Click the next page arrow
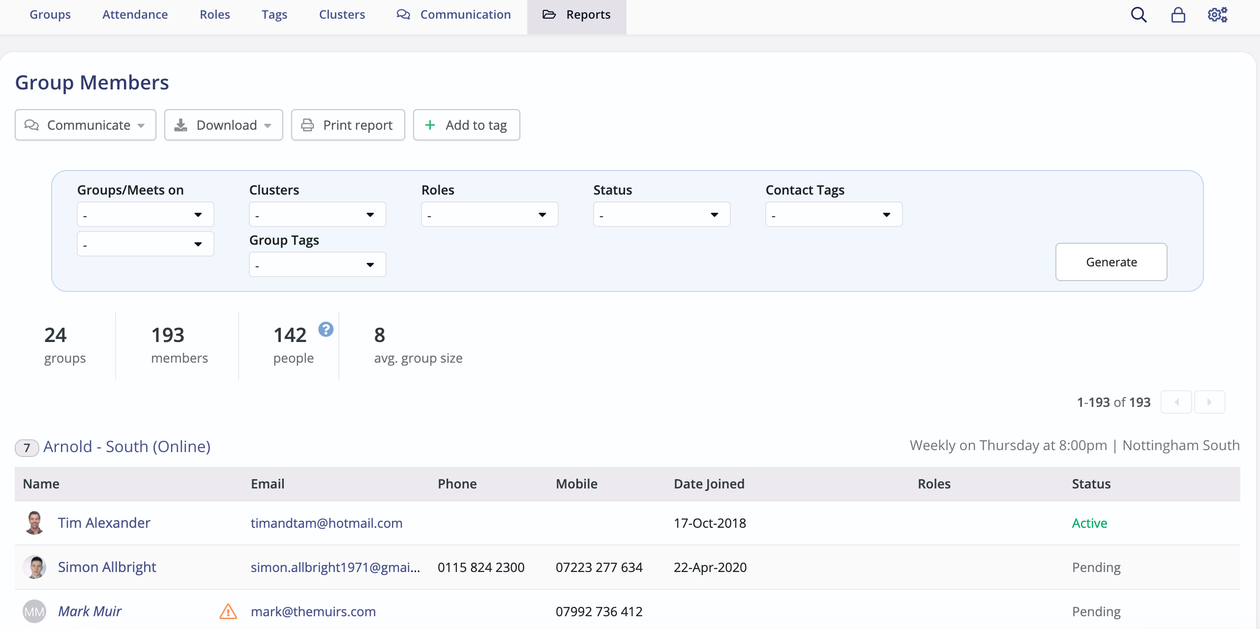1260x629 pixels. click(1210, 401)
